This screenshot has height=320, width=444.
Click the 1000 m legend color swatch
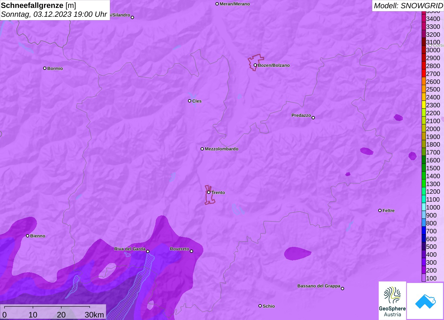(424, 207)
